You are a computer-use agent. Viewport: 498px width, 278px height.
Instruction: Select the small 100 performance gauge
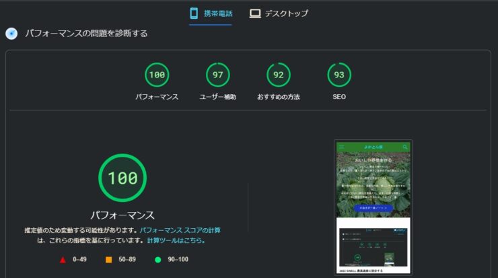click(157, 75)
